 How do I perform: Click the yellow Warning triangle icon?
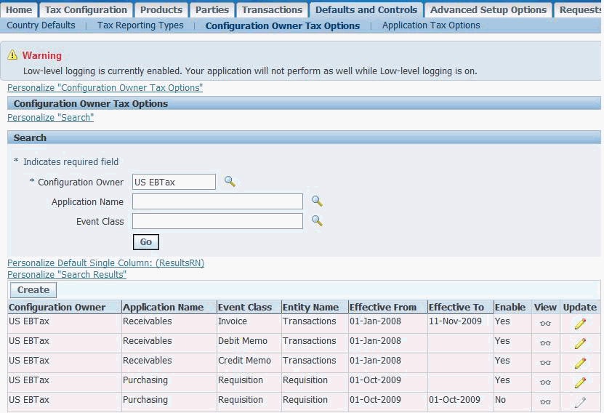click(12, 55)
